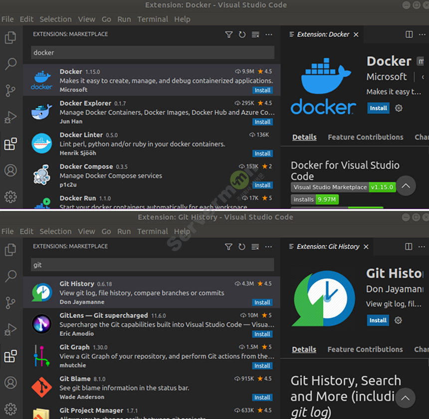Open Explorer in bottom VS Code window

[x=10, y=250]
